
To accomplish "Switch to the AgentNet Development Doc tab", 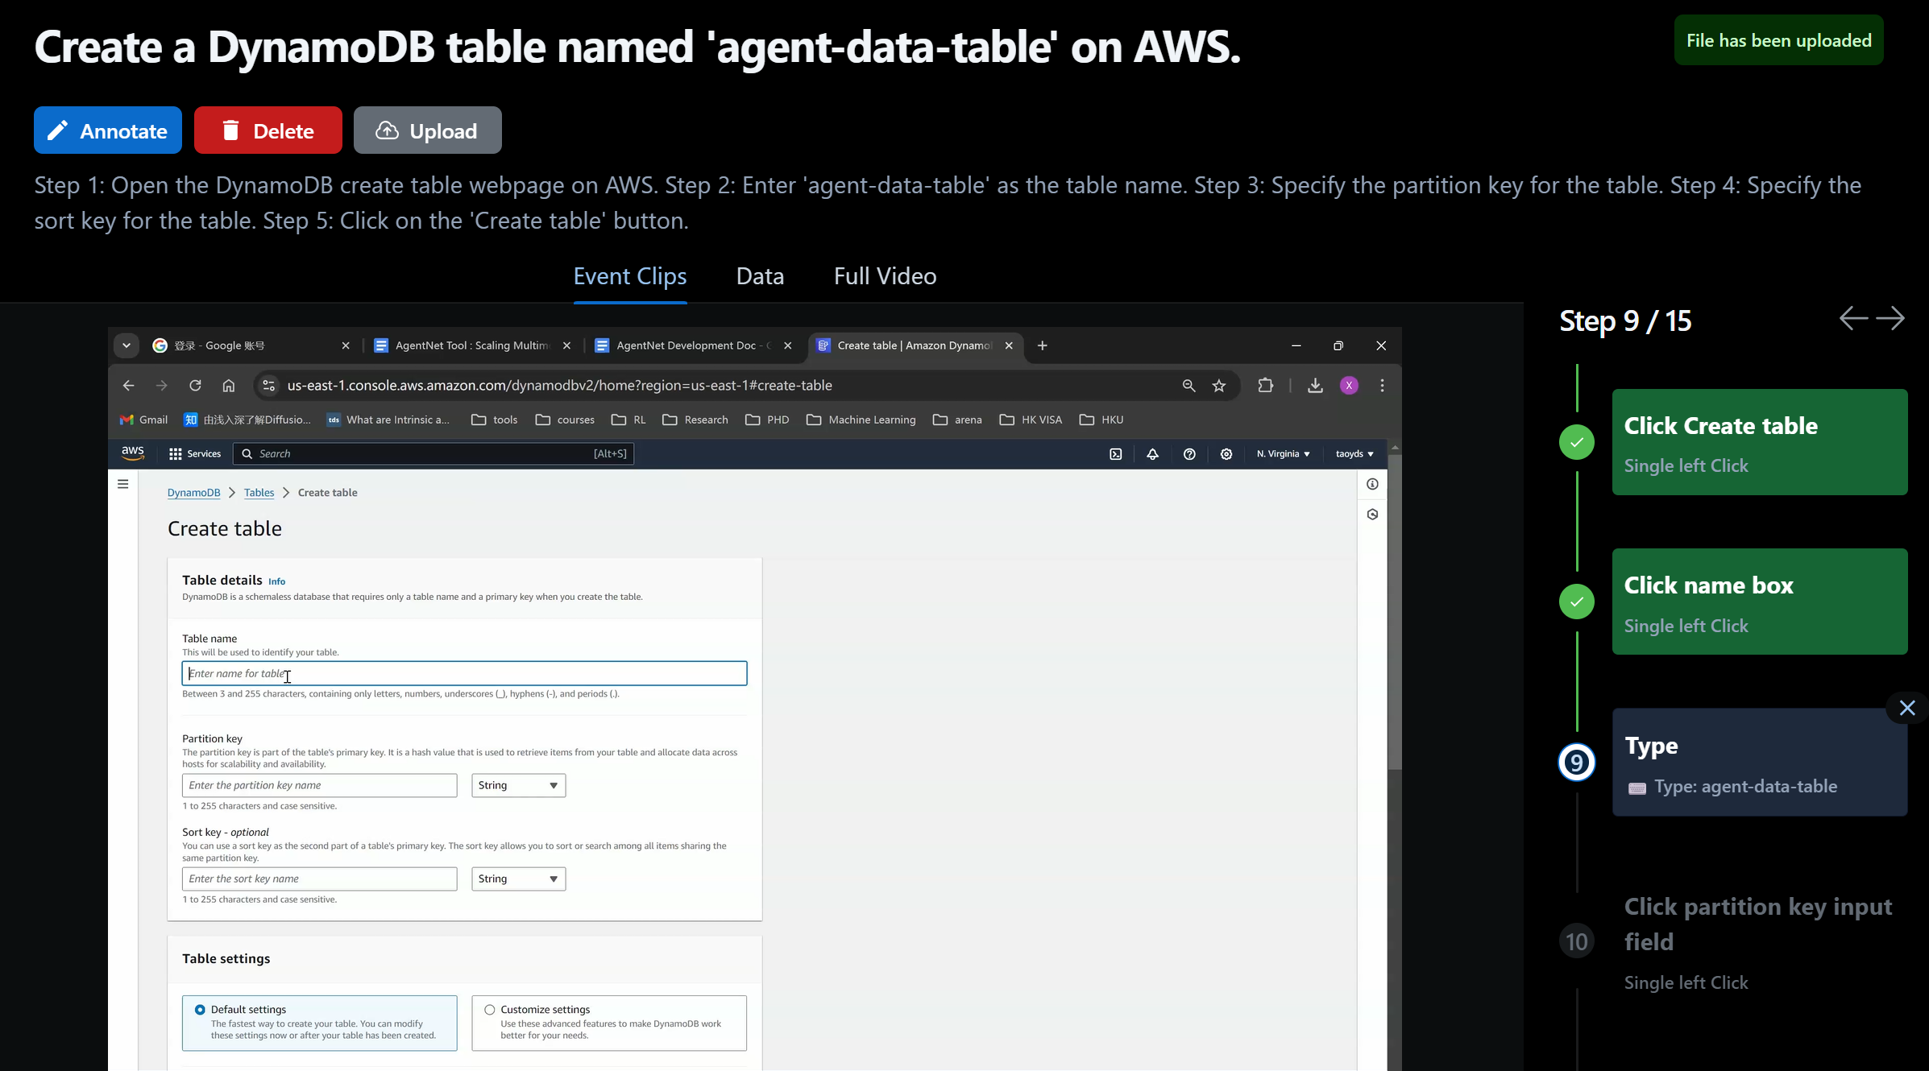I will click(694, 345).
